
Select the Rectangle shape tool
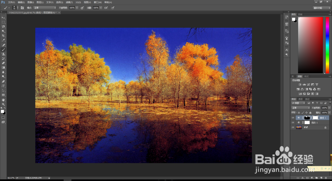pyautogui.click(x=3, y=95)
